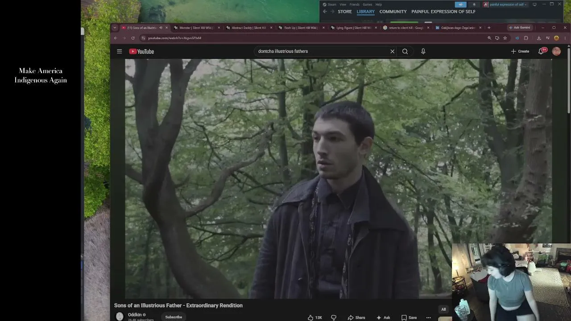The image size is (571, 321).
Task: Switch to Lying Figure Silent Hill tab
Action: tap(353, 28)
